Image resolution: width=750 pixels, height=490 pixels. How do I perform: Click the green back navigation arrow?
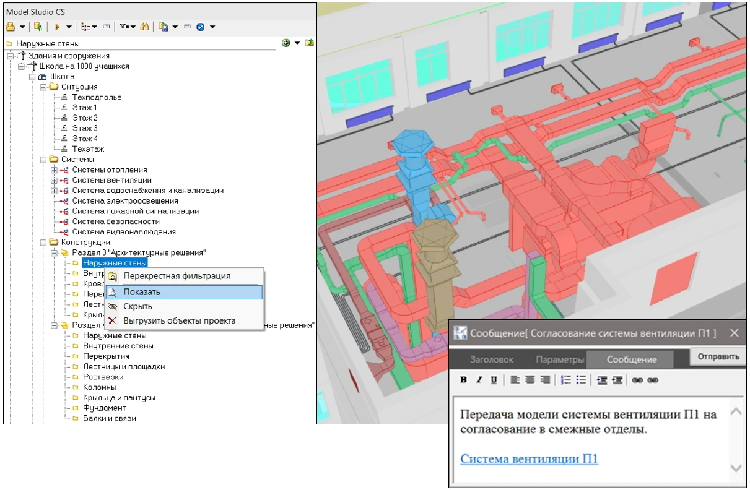286,43
